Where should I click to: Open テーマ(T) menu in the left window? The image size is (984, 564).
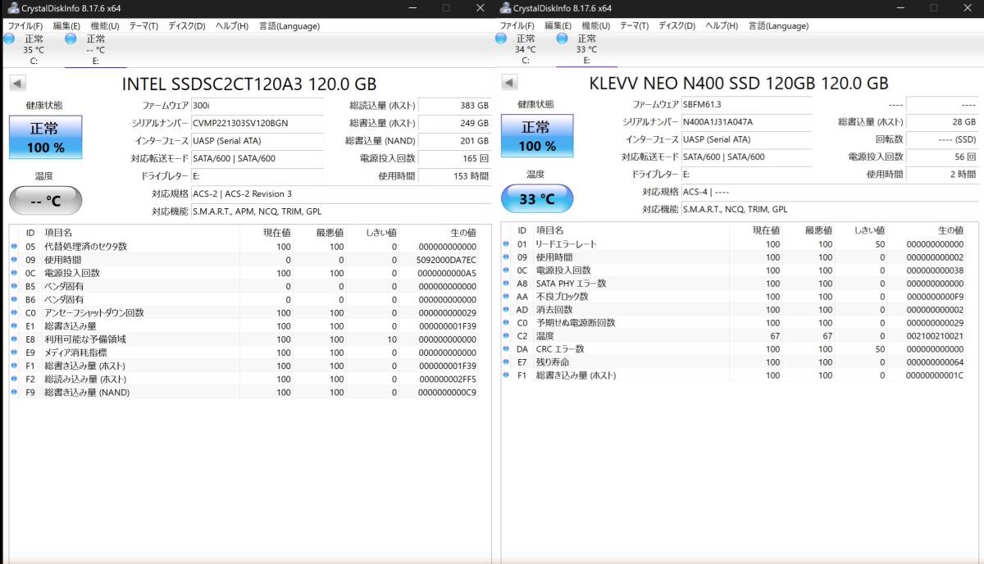coord(143,25)
